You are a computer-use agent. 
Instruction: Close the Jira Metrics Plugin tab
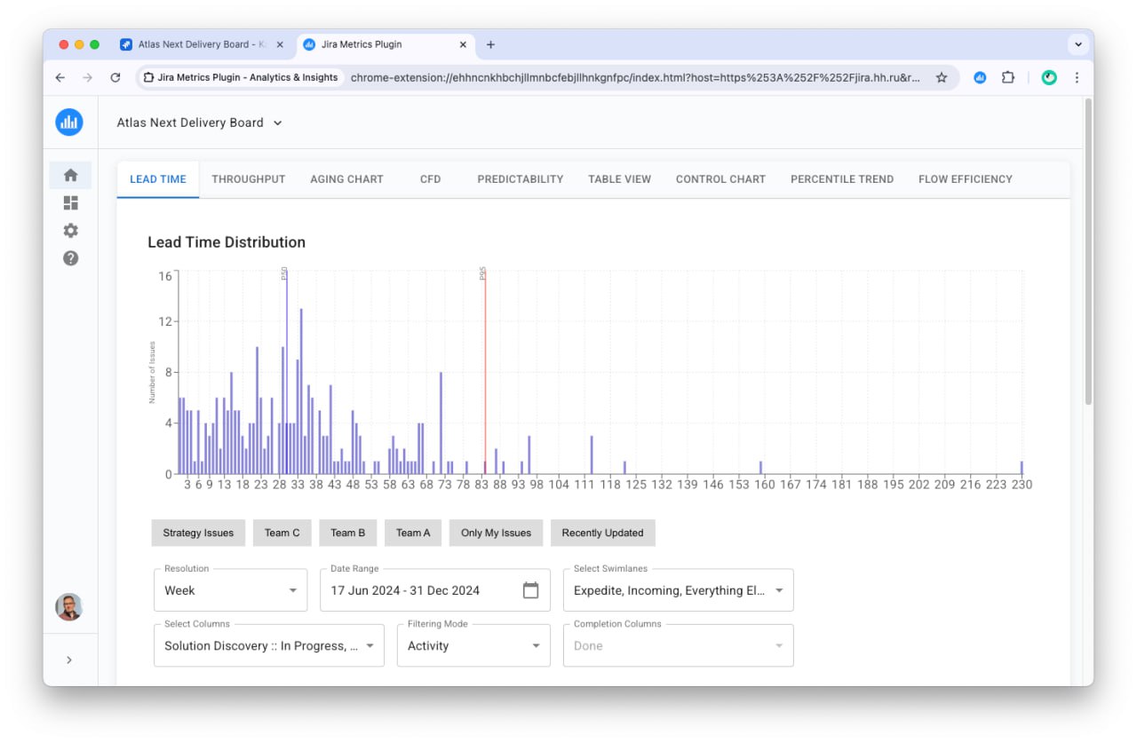tap(463, 44)
